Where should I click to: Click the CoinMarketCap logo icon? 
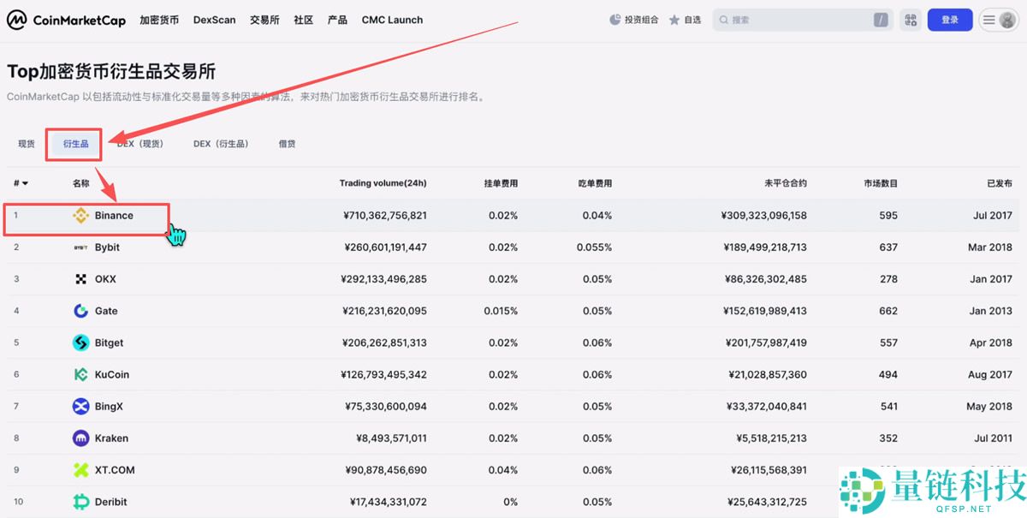(x=15, y=19)
